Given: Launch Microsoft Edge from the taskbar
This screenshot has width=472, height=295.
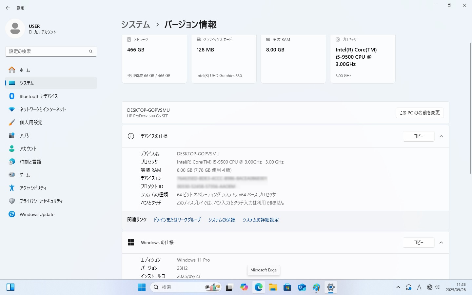Looking at the screenshot, I should tap(259, 287).
